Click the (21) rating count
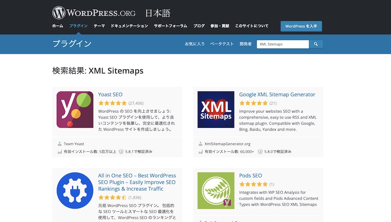Viewport: 391px width, 222px height. point(273,103)
